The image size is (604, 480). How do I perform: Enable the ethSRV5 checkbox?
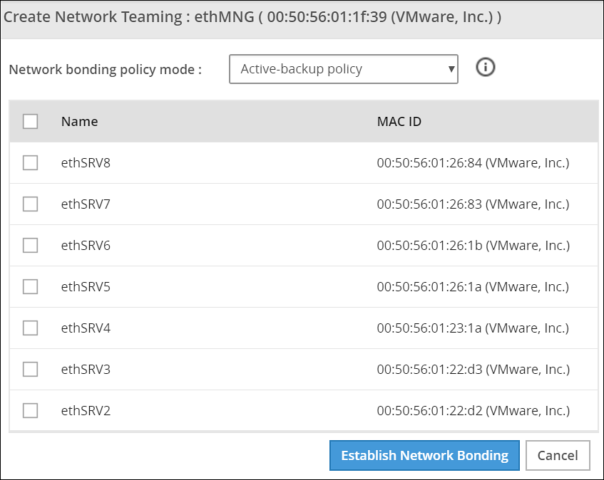tap(30, 287)
